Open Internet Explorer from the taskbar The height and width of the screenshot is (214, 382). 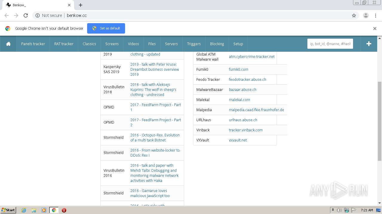click(x=24, y=210)
